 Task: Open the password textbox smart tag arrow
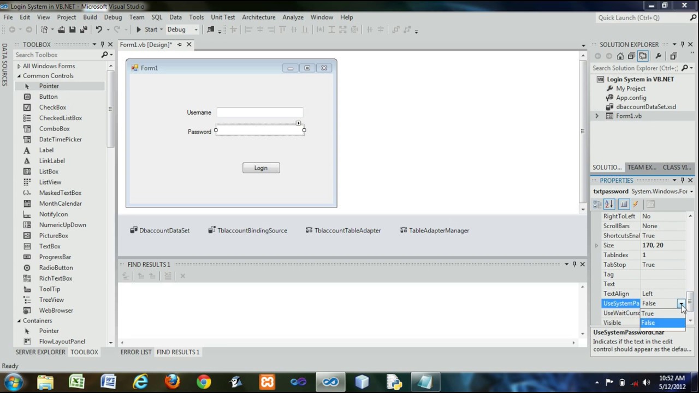click(298, 123)
